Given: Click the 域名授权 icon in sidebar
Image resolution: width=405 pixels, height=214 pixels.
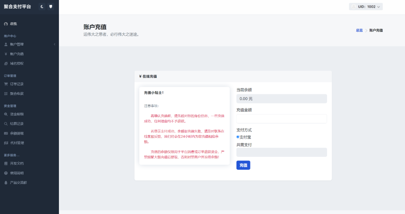Looking at the screenshot, I should coord(6,63).
